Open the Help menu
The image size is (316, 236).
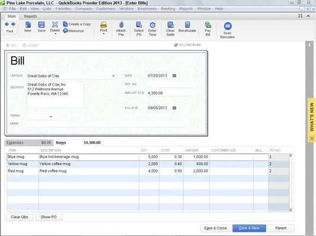[219, 9]
